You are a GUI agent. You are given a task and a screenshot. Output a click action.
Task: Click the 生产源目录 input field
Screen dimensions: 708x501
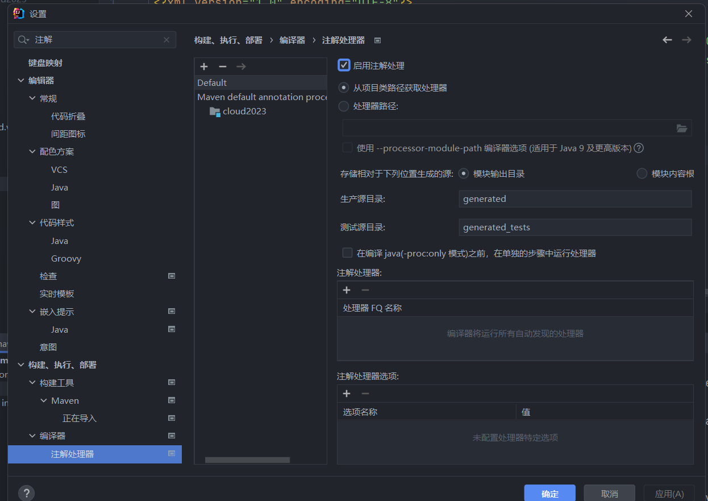click(x=574, y=199)
